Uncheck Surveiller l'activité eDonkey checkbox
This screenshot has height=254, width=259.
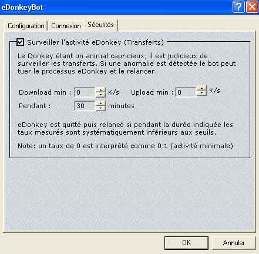coord(21,42)
